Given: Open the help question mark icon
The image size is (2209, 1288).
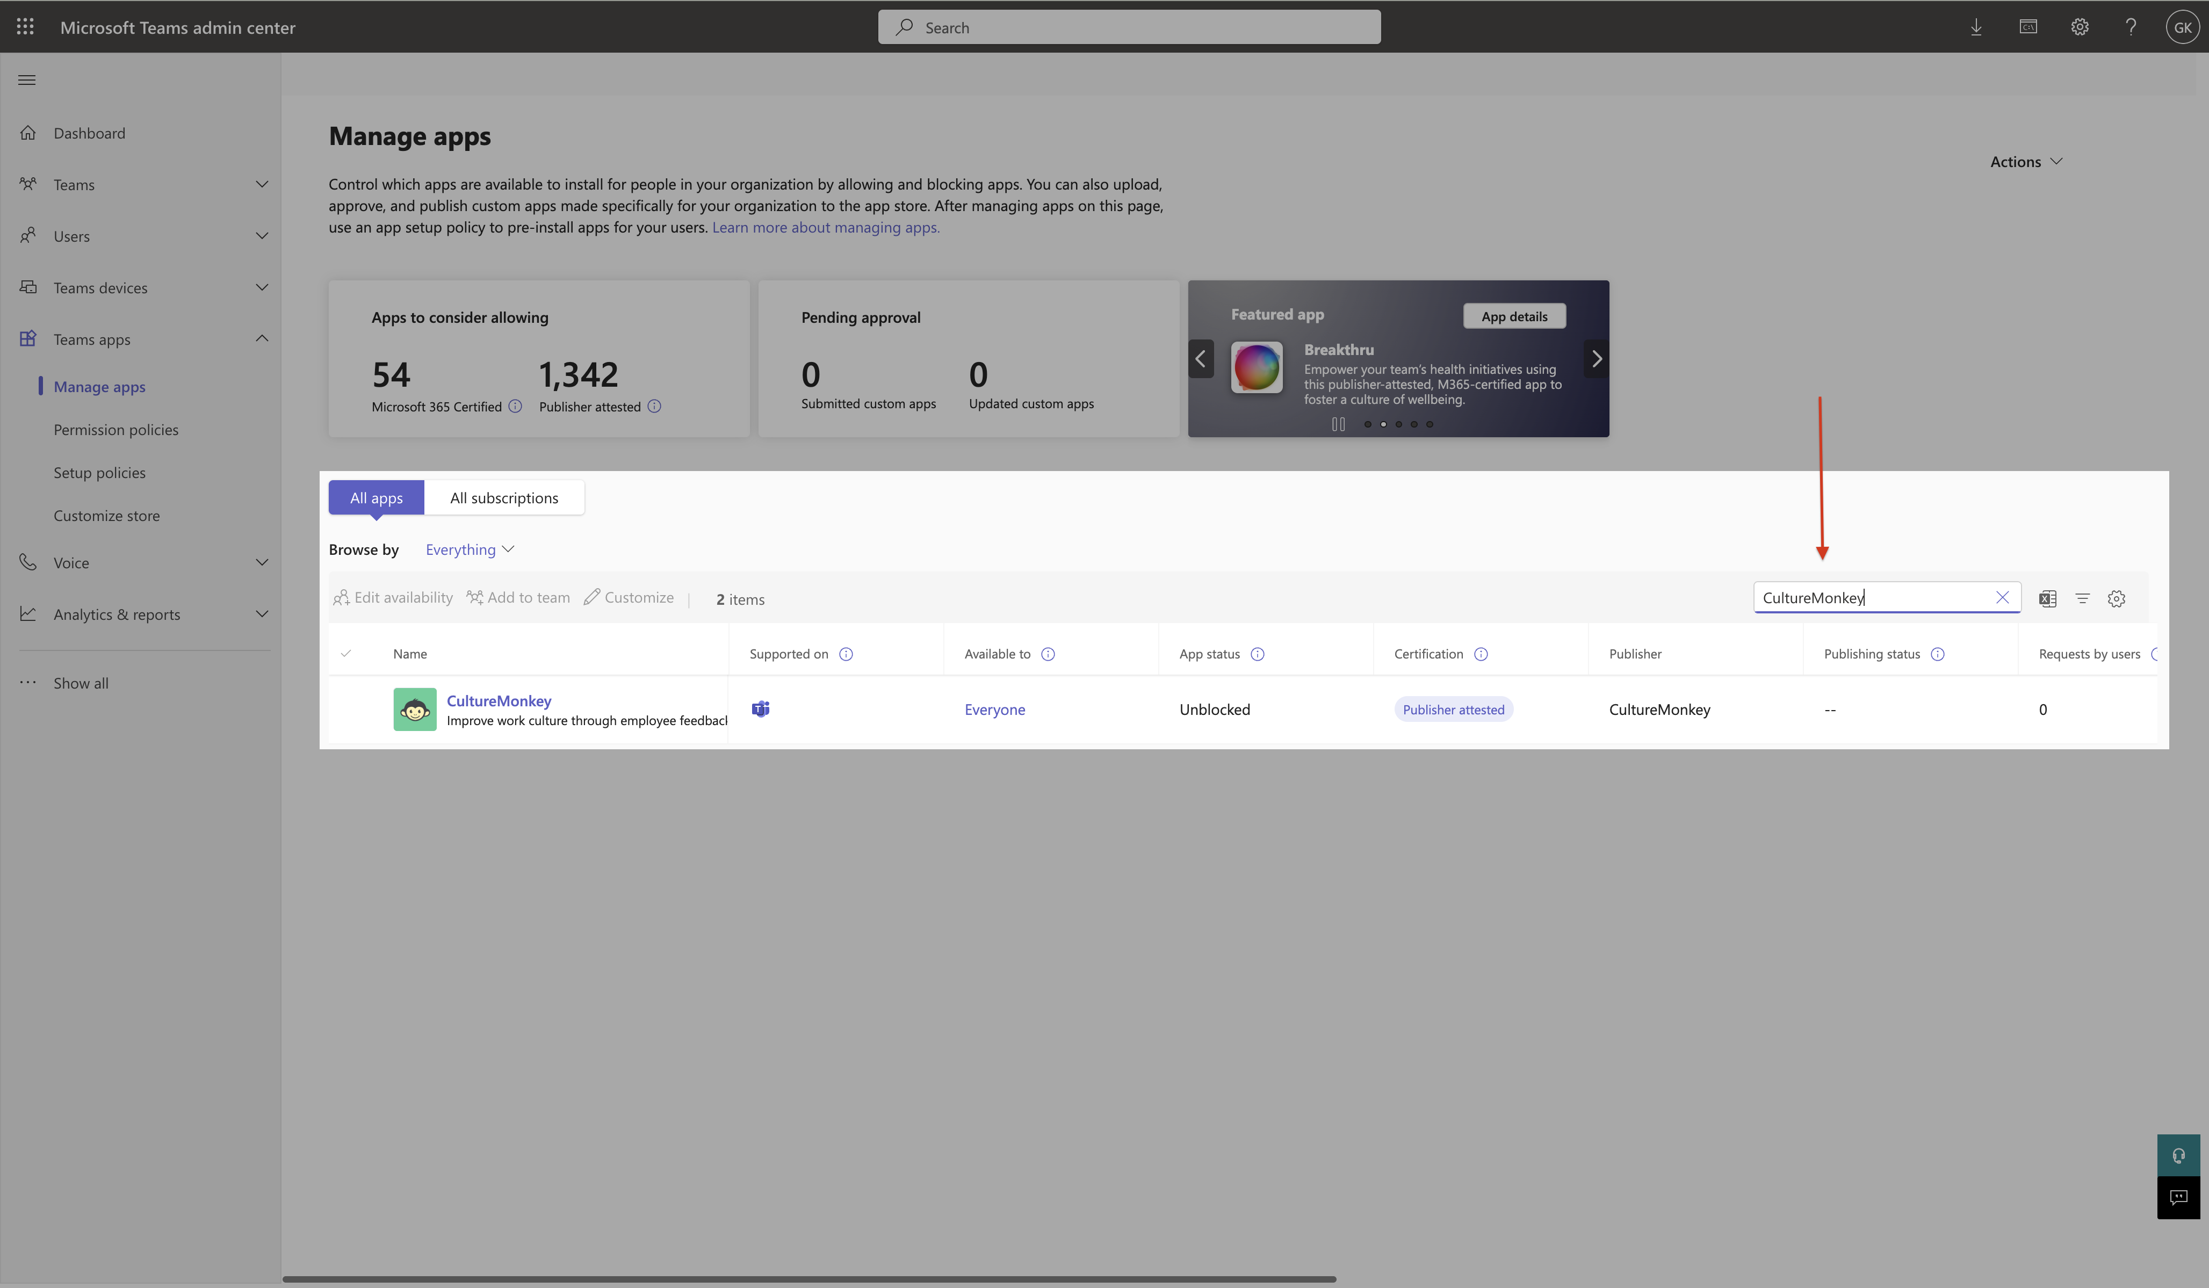Looking at the screenshot, I should pos(2131,27).
